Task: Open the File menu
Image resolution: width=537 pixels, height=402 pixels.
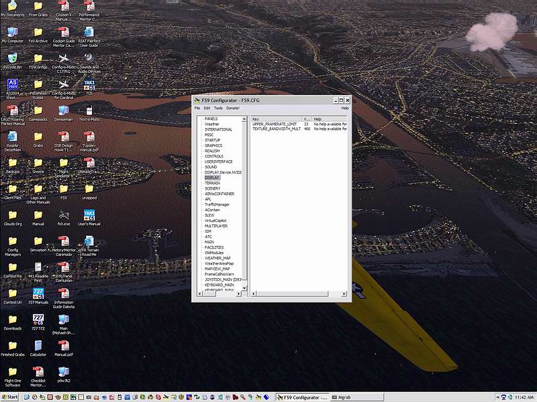Action: pyautogui.click(x=197, y=108)
